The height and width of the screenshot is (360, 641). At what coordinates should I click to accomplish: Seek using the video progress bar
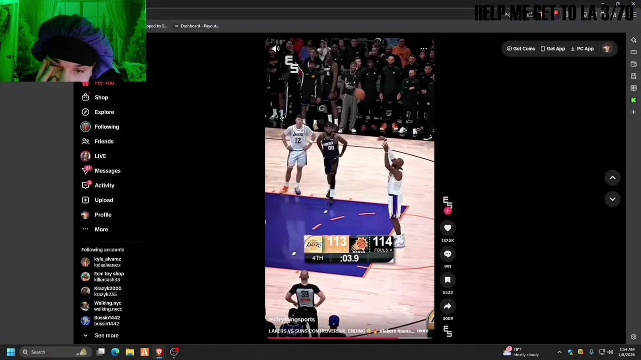(350, 337)
